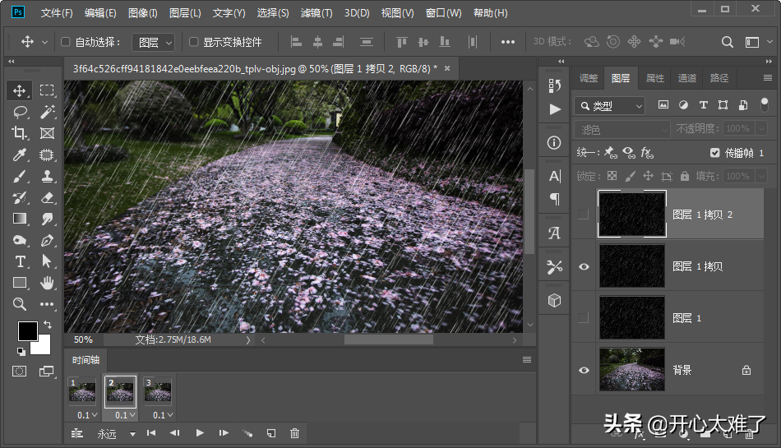Select the Crop tool
781x448 pixels.
21,133
